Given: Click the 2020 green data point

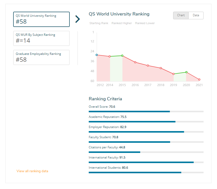Looking at the screenshot, I should (186, 72).
